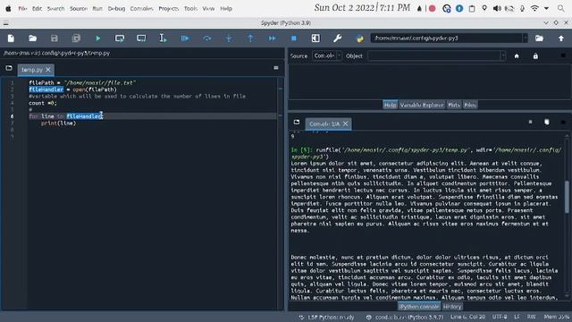Open the Debug menu

pos(116,8)
